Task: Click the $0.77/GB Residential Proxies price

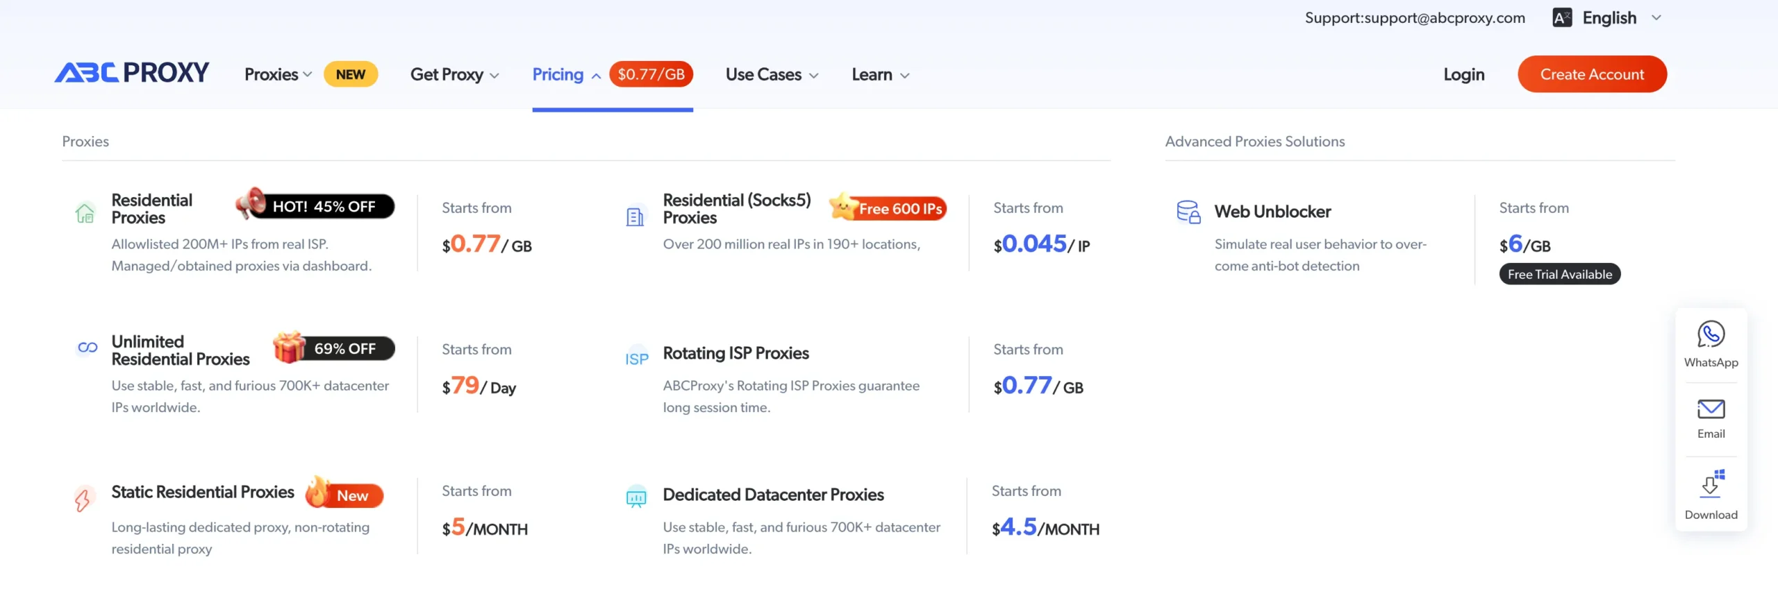Action: pyautogui.click(x=487, y=244)
